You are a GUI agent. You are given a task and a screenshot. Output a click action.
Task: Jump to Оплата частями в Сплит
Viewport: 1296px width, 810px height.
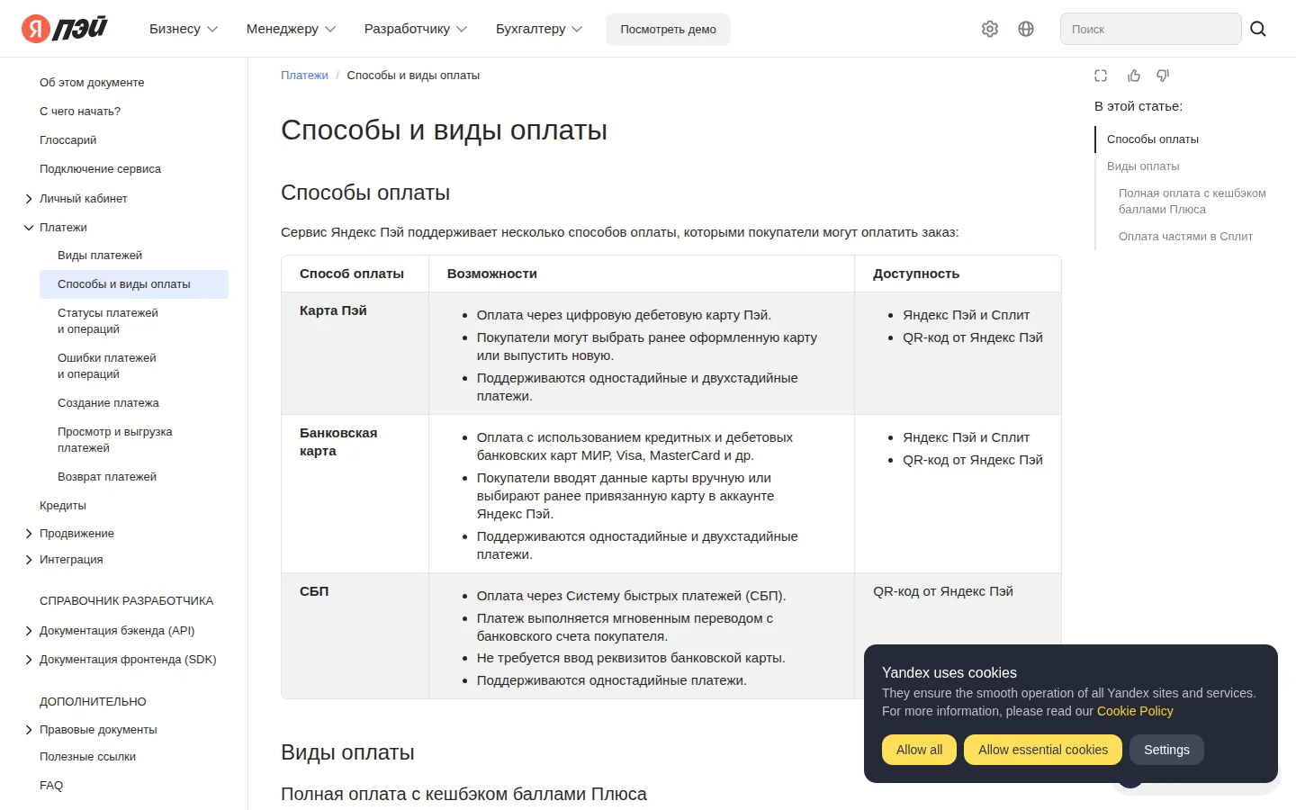(x=1185, y=236)
